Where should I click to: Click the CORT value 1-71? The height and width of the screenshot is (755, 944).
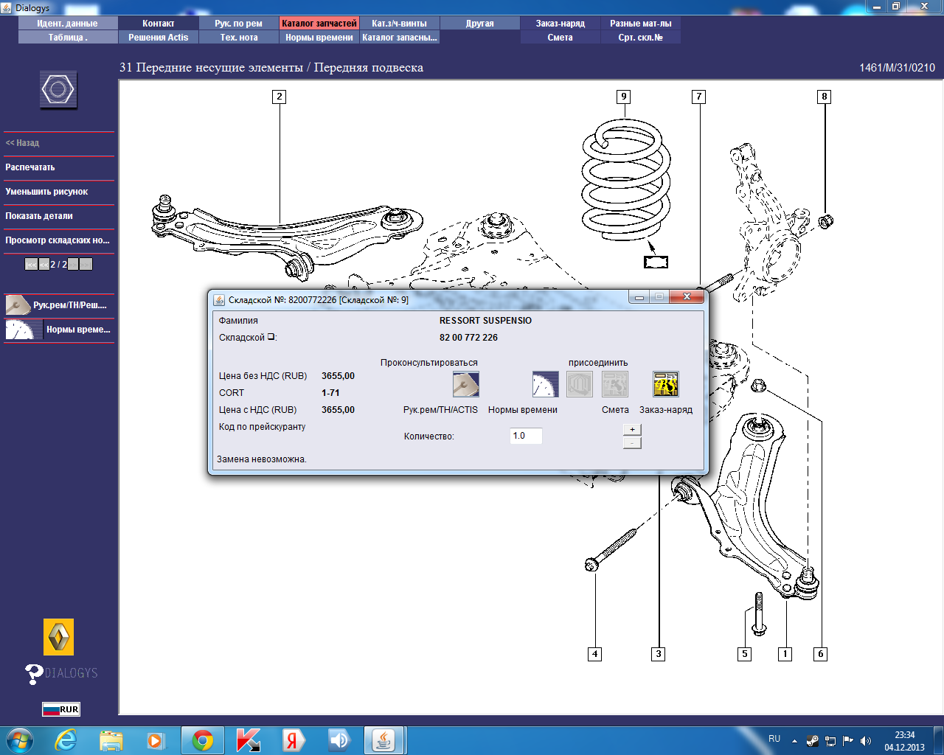330,393
